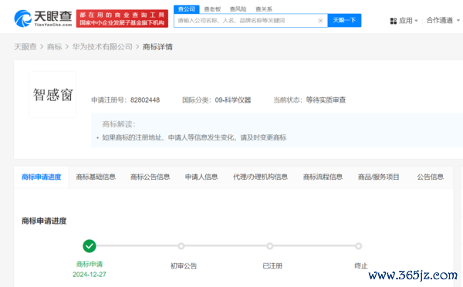The width and height of the screenshot is (463, 287).
Task: Open 华为技术有限公司 breadcrumb link
Action: click(103, 46)
